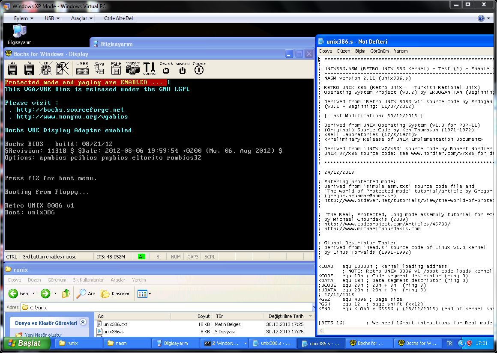Open Dosya menu in runix window
The width and height of the screenshot is (497, 353).
15,280
